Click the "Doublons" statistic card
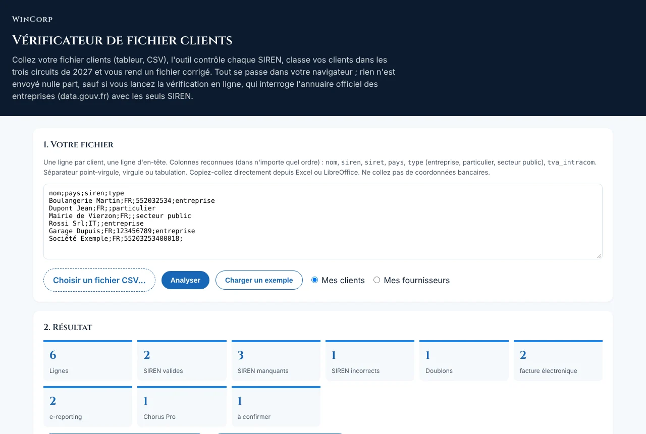 (464, 360)
